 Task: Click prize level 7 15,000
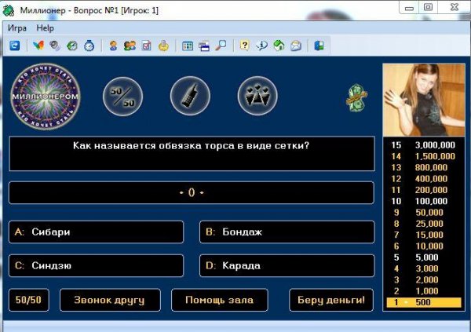[x=424, y=235]
